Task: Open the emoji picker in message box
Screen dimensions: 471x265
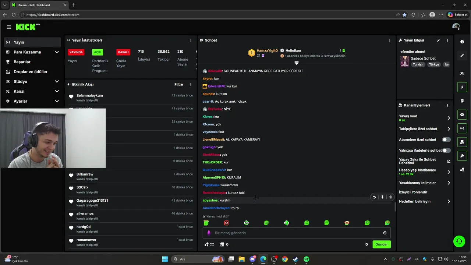Action: pyautogui.click(x=385, y=233)
